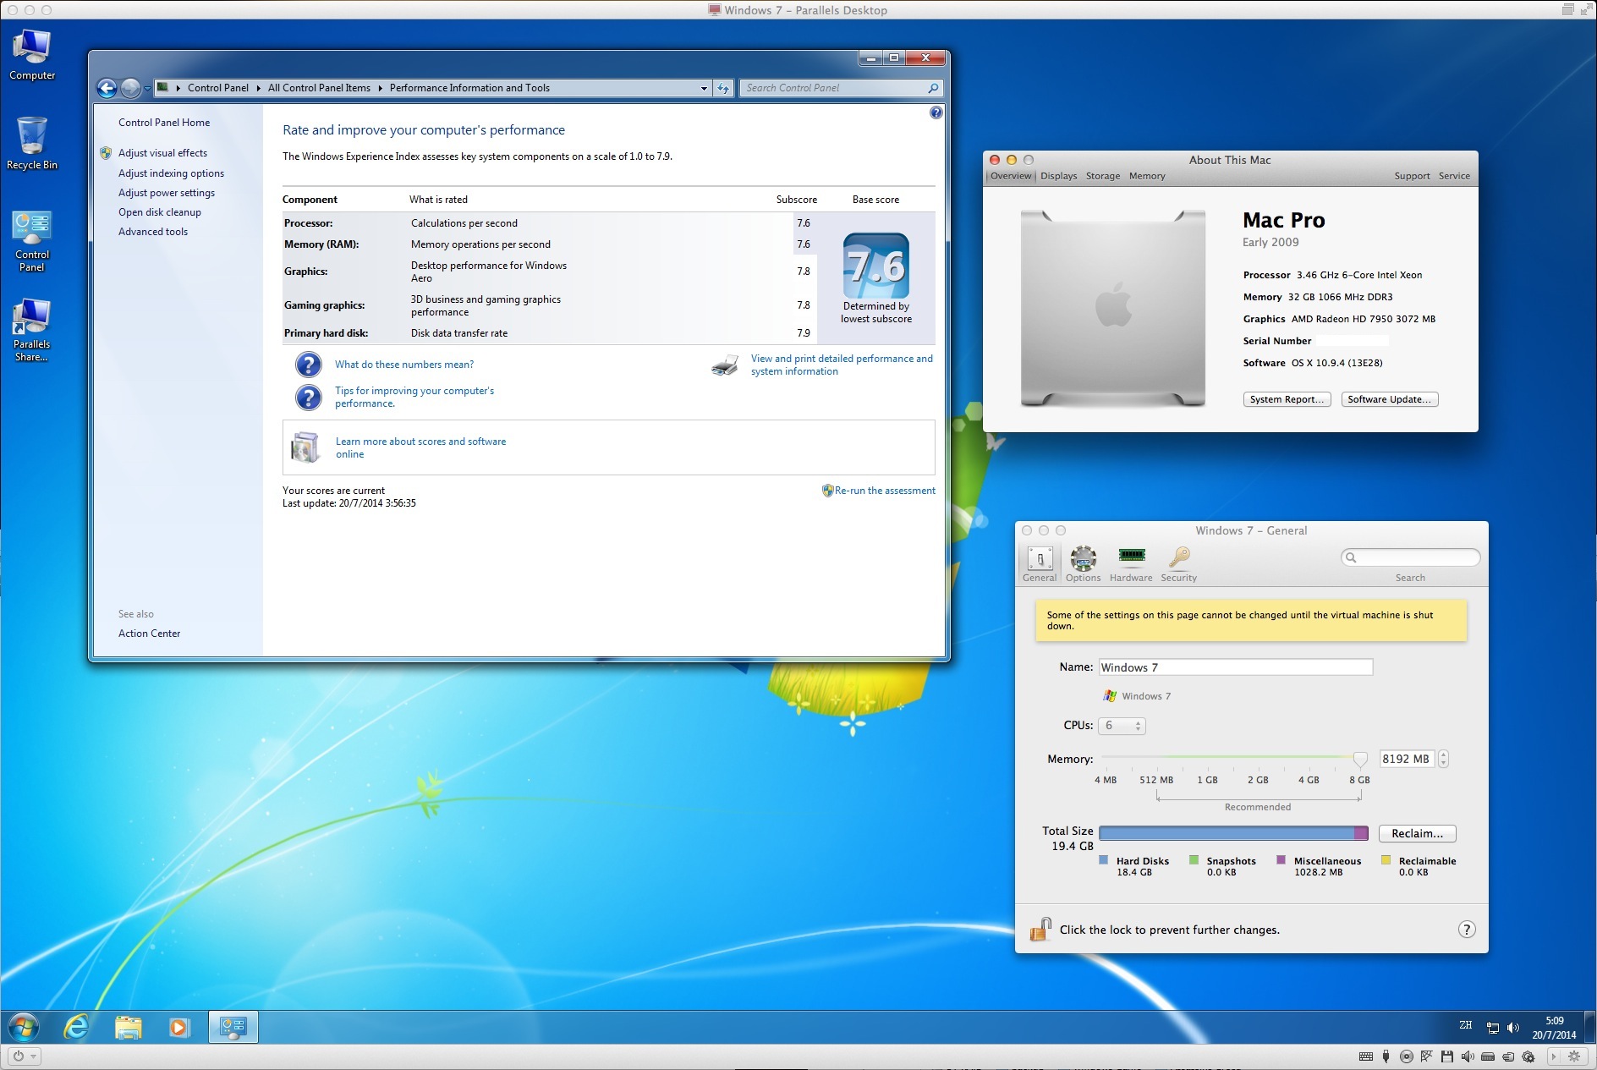Open Parallels settings gear button
Viewport: 1597px width, 1070px height.
pyautogui.click(x=1574, y=1056)
